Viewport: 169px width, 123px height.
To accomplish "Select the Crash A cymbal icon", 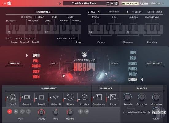I will tap(84, 97).
